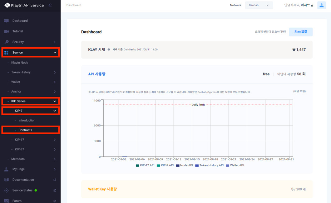Viewport: 331px width, 203px height.
Task: Click the 2021-08-15 axis label
Action: click(192, 159)
